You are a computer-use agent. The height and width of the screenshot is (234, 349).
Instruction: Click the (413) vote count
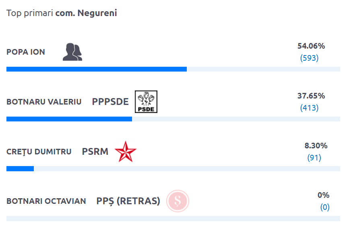[310, 108]
